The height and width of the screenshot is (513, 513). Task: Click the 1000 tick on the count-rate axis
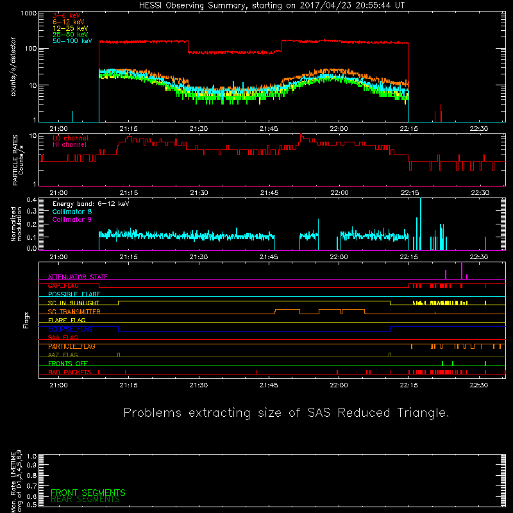click(x=29, y=13)
